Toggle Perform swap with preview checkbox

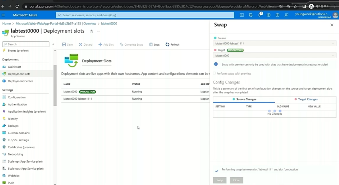(214, 73)
